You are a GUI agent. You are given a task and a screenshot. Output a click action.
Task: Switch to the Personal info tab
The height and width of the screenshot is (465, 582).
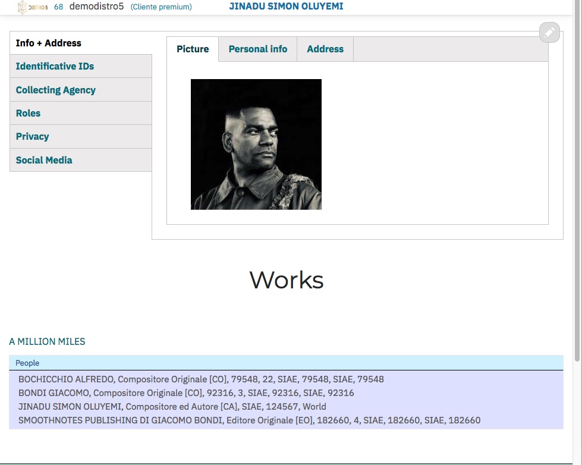[x=258, y=49]
